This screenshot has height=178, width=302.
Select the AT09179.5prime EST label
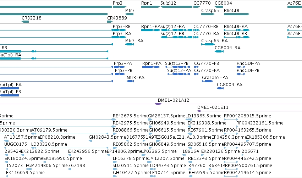click(49, 130)
